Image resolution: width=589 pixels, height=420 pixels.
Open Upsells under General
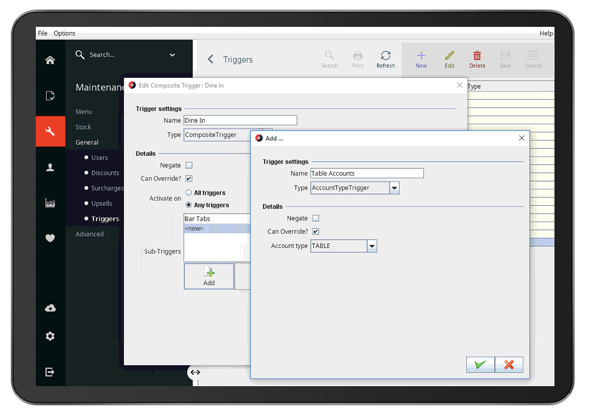coord(102,203)
